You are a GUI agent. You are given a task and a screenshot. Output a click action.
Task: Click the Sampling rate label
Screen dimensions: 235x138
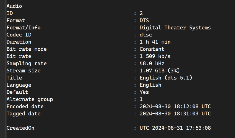coord(27,63)
